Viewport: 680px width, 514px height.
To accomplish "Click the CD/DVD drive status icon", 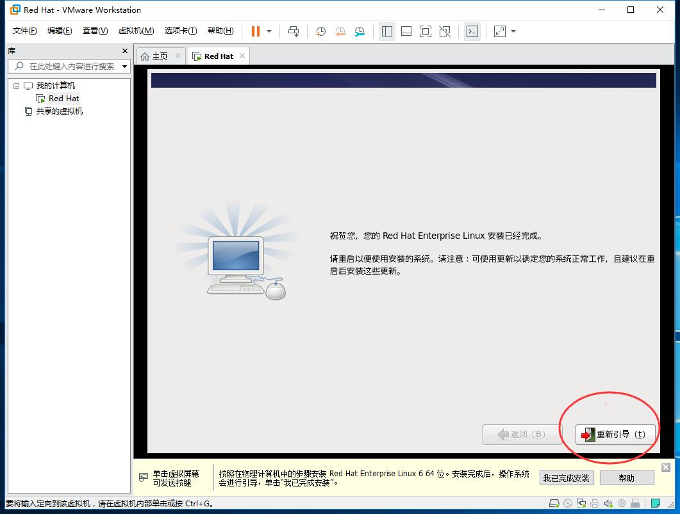I will pyautogui.click(x=568, y=503).
